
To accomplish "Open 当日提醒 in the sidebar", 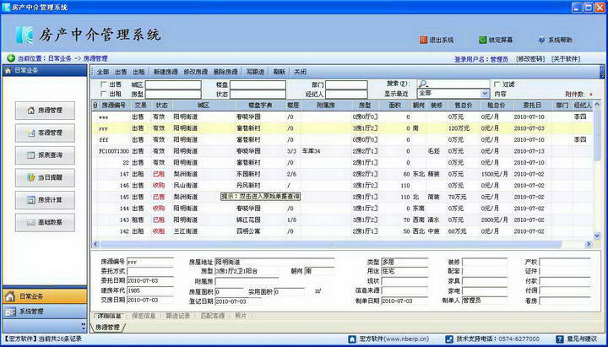I will [x=45, y=177].
